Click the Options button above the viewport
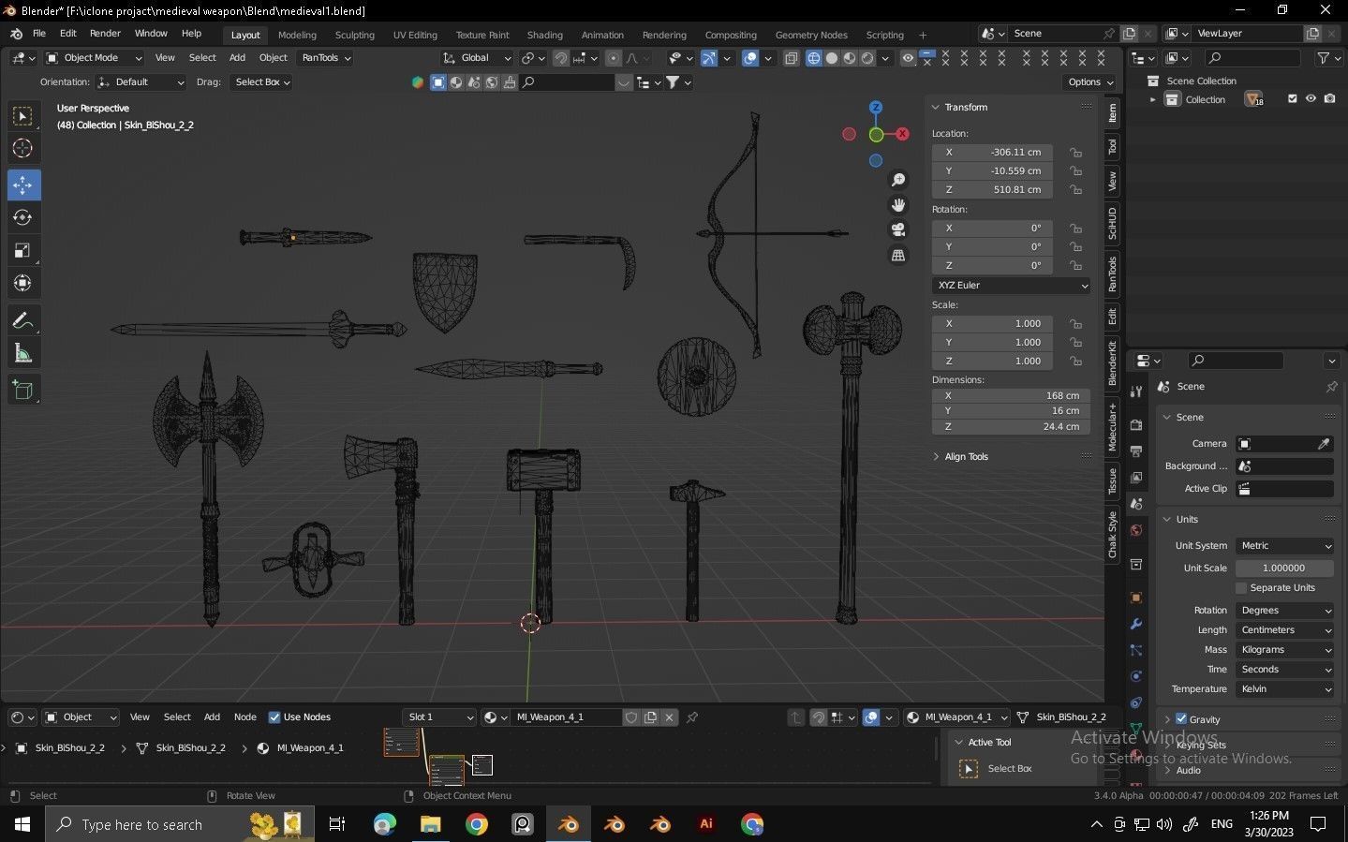The height and width of the screenshot is (842, 1348). [x=1088, y=81]
